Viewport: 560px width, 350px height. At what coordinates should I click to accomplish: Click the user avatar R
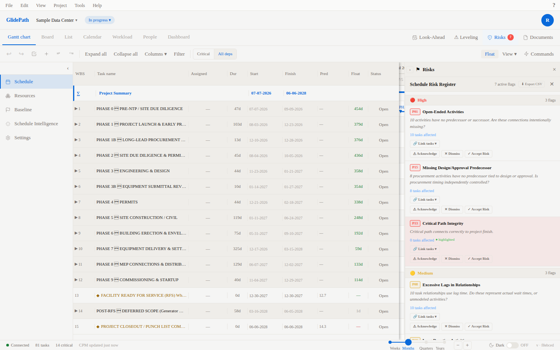tap(547, 20)
